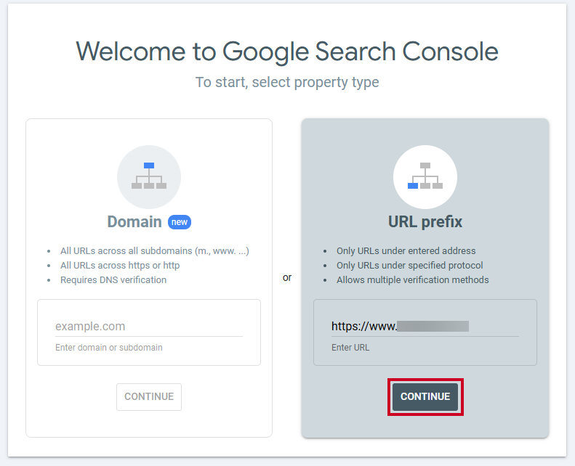Screen dimensions: 575x466
Task: Click "Only URLs under entered address" bullet
Action: 406,251
